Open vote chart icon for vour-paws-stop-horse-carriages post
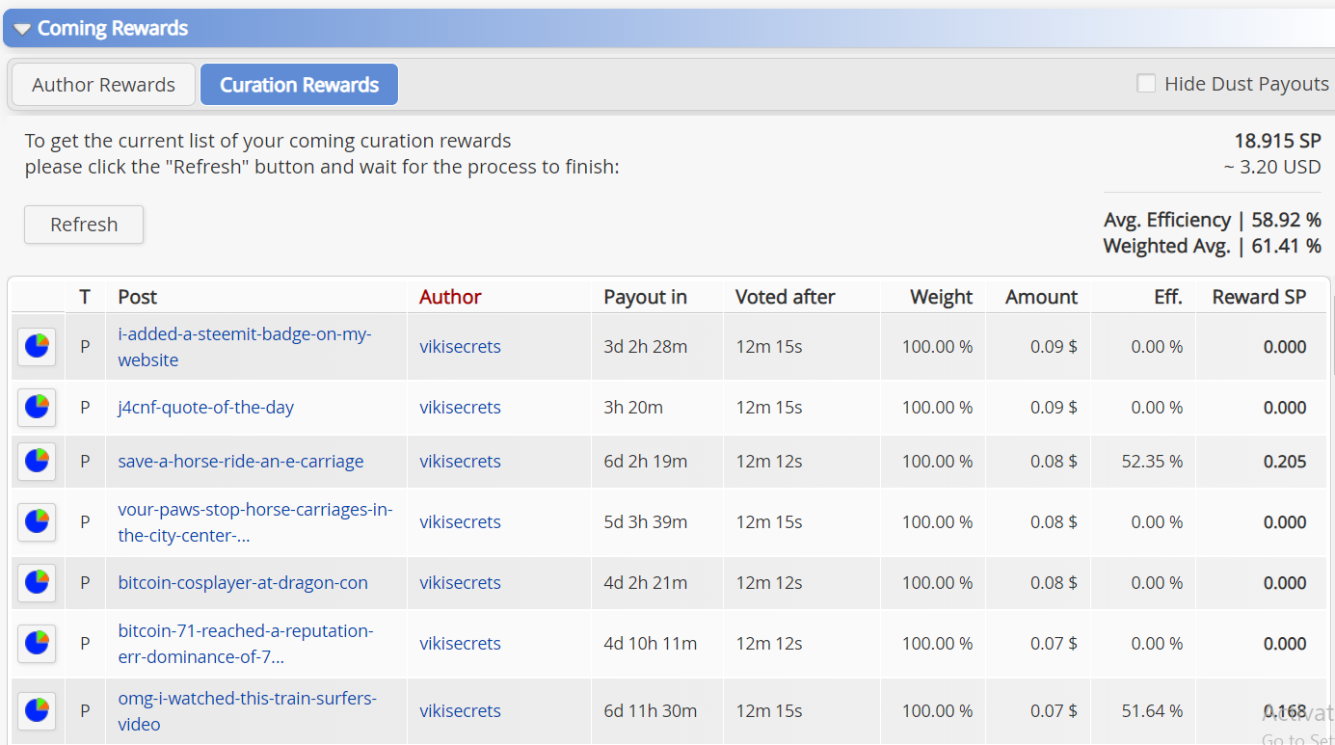This screenshot has height=745, width=1335. [37, 522]
